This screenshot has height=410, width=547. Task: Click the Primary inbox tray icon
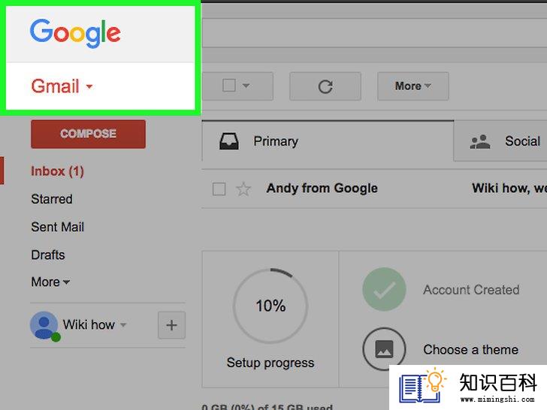(x=229, y=141)
